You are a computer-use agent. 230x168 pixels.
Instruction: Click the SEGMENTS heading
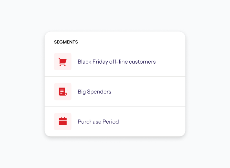66,42
